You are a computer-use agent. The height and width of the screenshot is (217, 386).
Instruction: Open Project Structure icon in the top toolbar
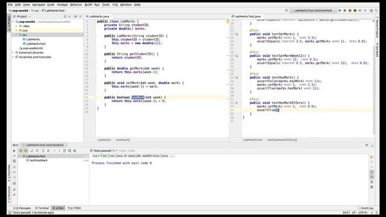(371, 11)
